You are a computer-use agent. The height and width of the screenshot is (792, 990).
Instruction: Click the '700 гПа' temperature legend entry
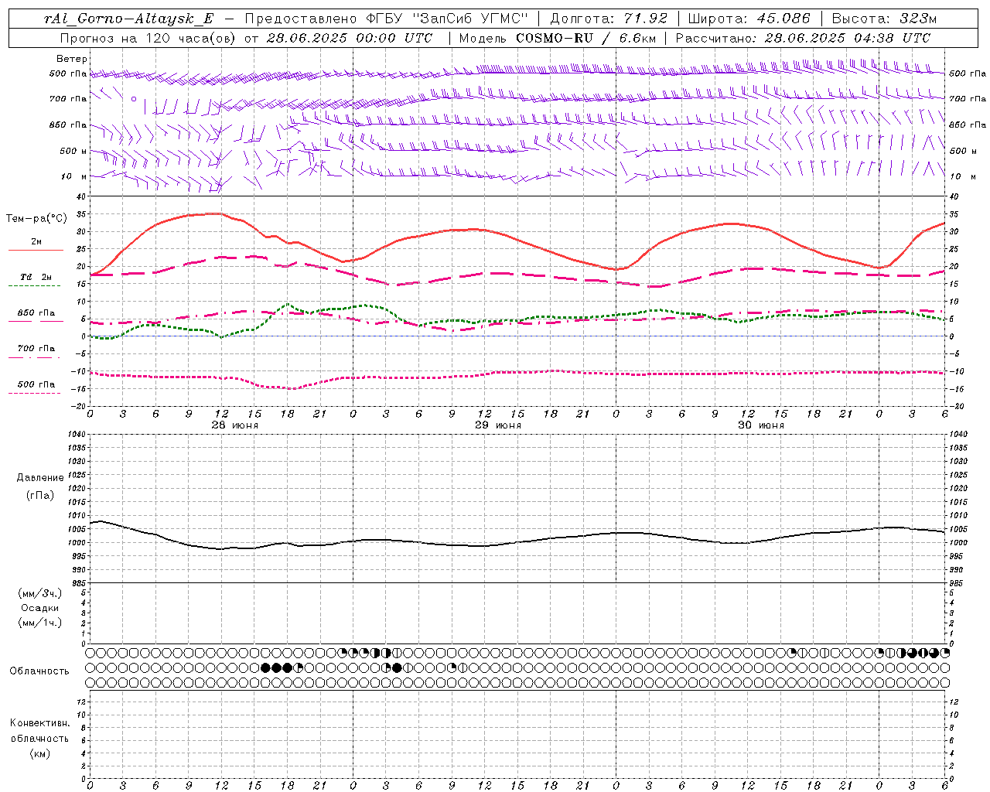36,349
